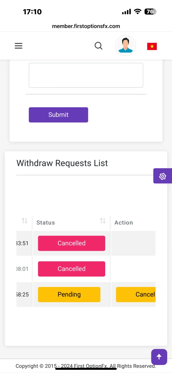The height and width of the screenshot is (373, 172).
Task: Tap the member.firstoptionsfx.com address bar
Action: (x=86, y=26)
